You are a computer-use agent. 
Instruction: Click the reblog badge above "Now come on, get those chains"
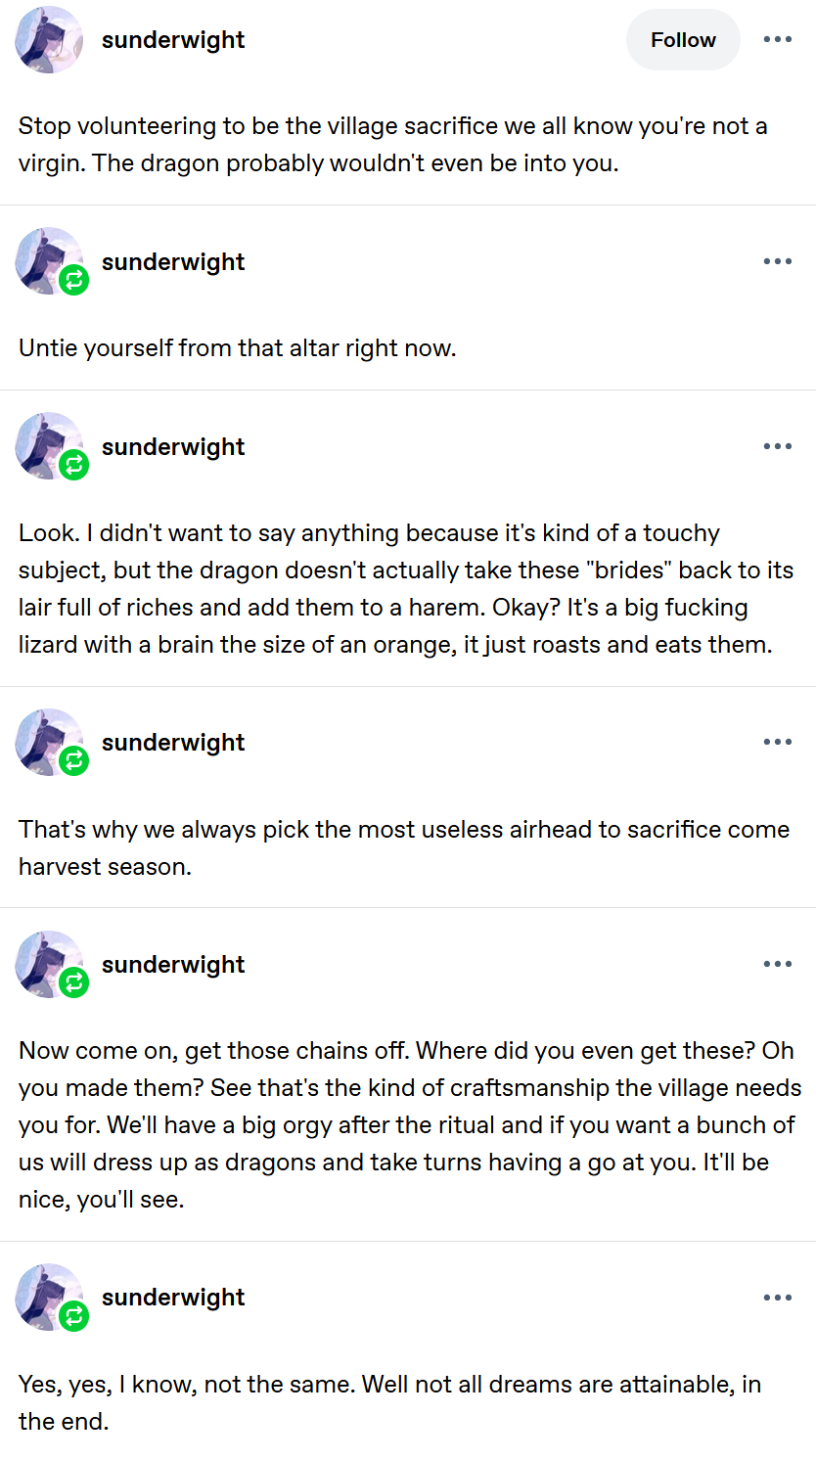point(73,983)
